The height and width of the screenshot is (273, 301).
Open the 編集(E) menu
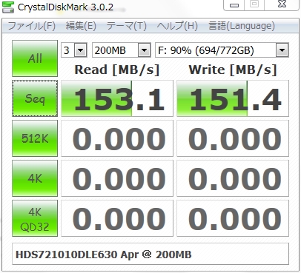pos(81,26)
